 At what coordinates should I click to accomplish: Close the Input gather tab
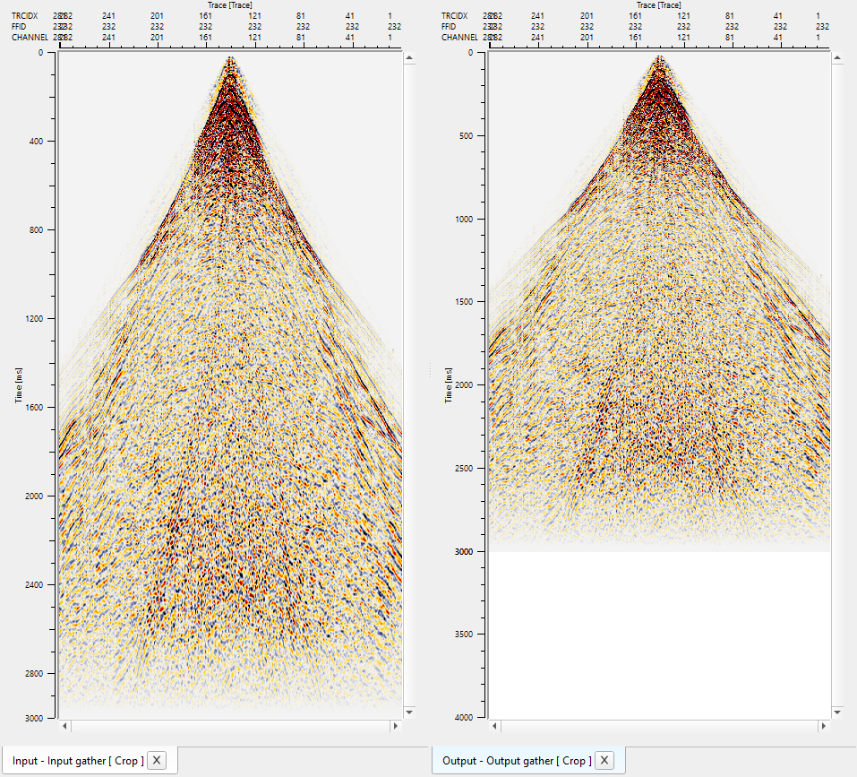[x=157, y=760]
